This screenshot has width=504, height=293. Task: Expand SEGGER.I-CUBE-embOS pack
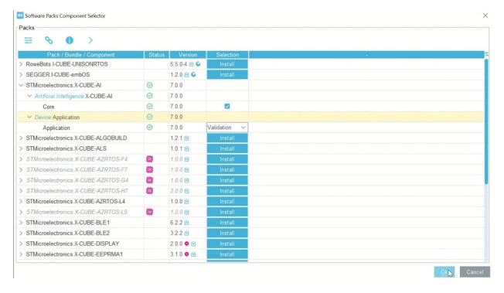(21, 75)
